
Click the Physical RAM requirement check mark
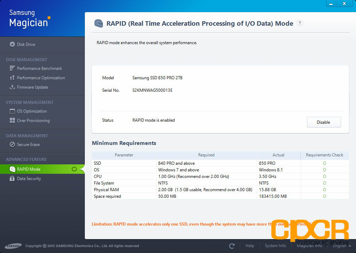pyautogui.click(x=324, y=189)
